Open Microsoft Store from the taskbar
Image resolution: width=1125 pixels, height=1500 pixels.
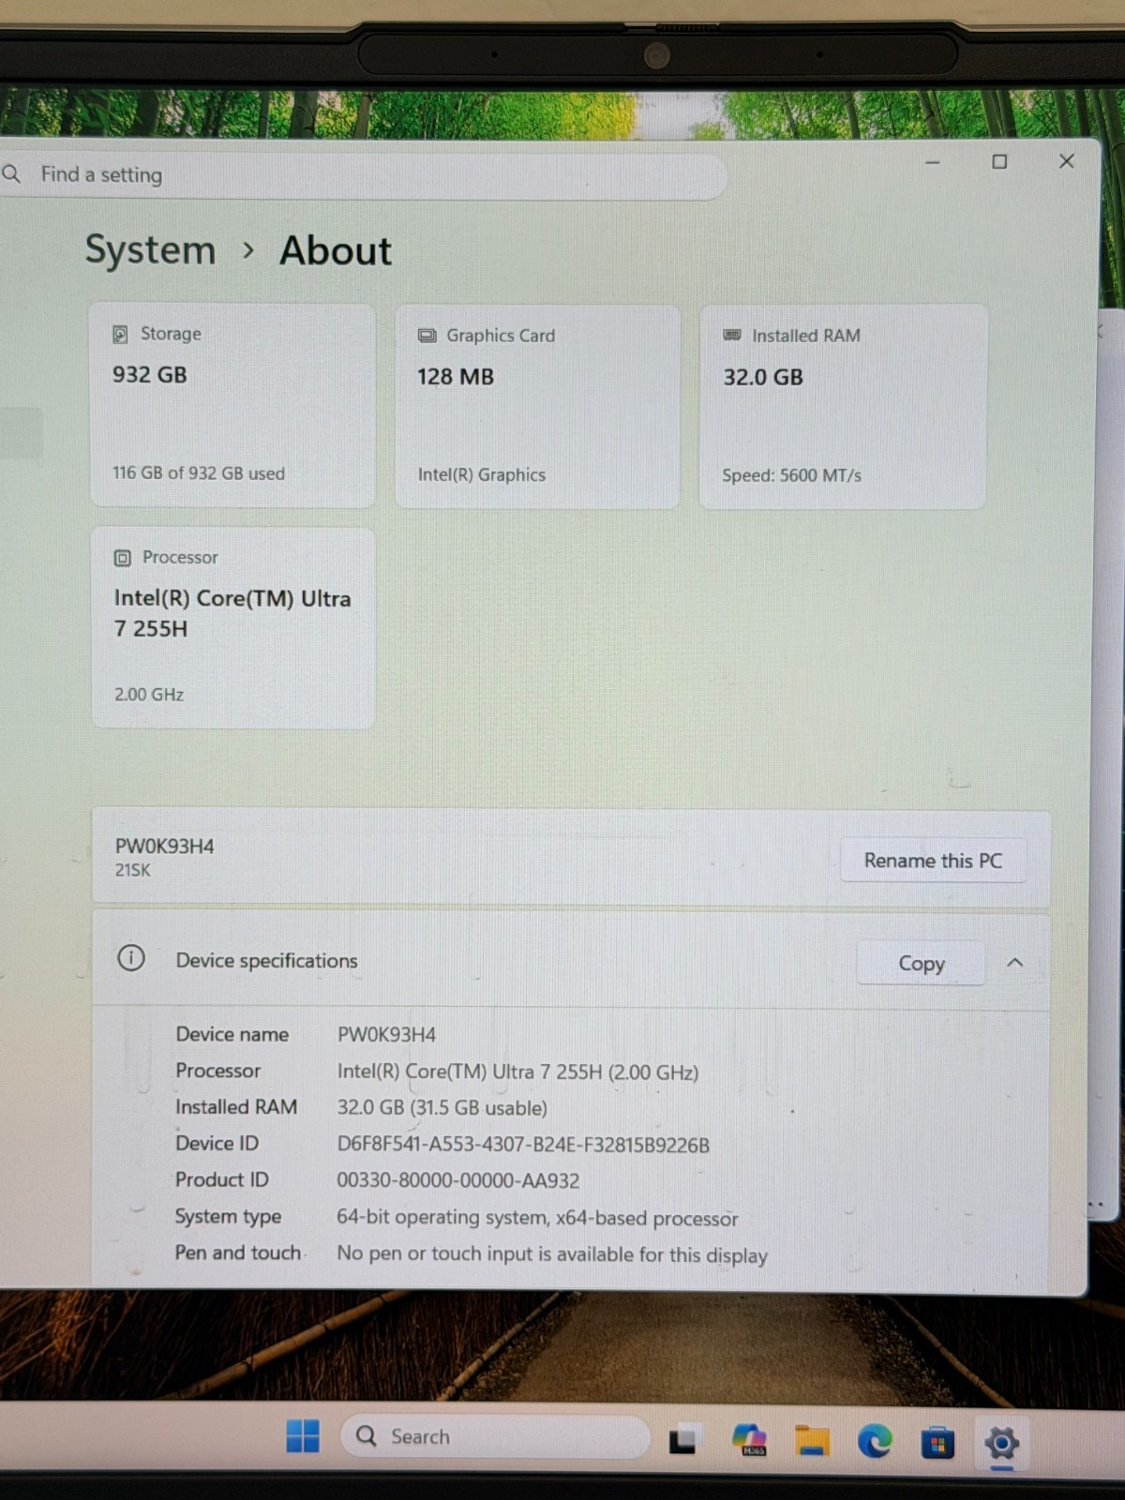pos(937,1443)
